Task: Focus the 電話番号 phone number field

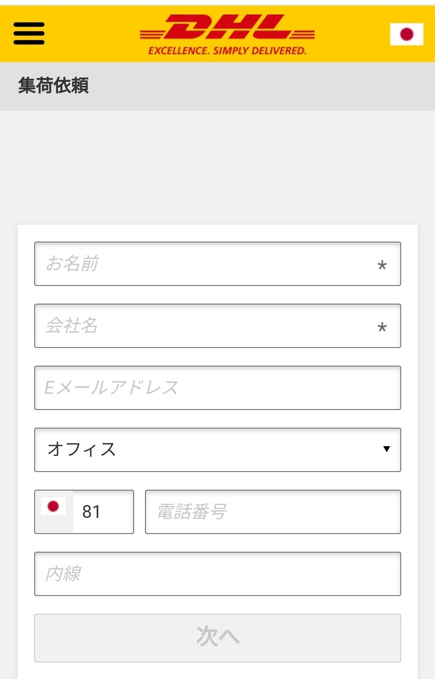Action: 273,512
